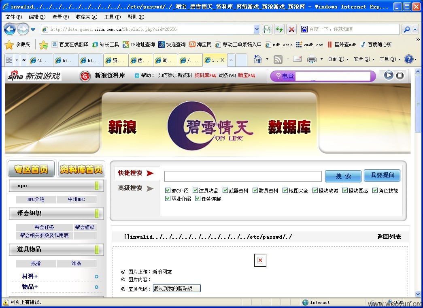Click the 资料库首页 button
The width and height of the screenshot is (423, 308).
[x=81, y=169]
